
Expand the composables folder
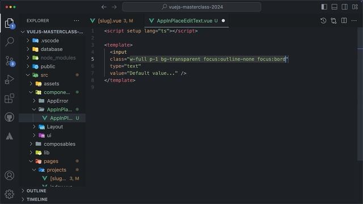pos(53,144)
